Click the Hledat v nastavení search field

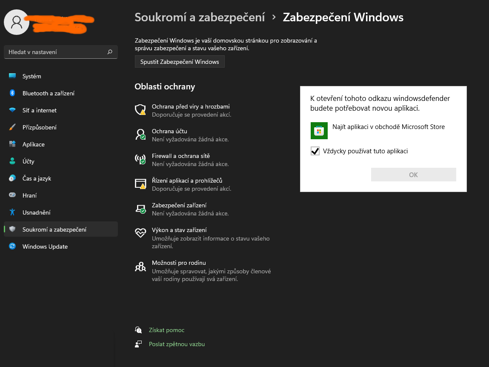55,52
